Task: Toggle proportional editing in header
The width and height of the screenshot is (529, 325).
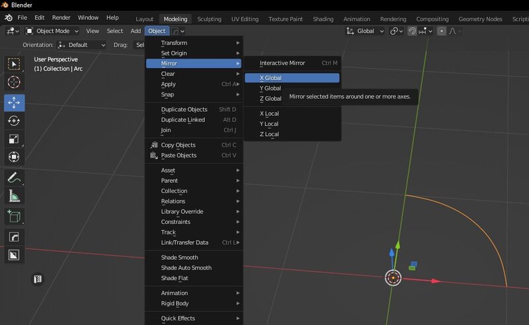Action: (442, 31)
